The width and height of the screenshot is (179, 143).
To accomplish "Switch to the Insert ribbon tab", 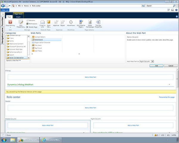I will pyautogui.click(x=18, y=17).
